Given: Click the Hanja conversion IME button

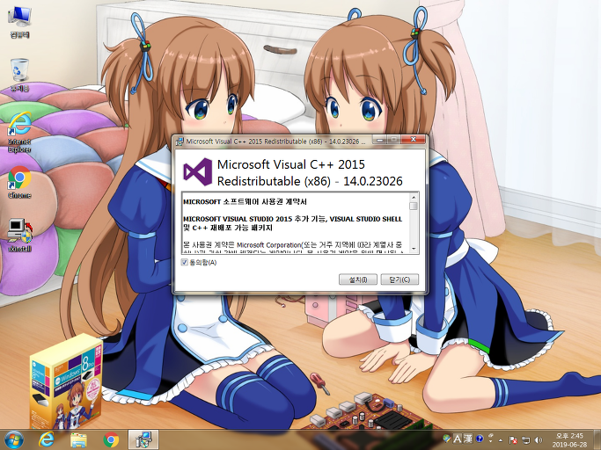Looking at the screenshot, I should [x=468, y=439].
